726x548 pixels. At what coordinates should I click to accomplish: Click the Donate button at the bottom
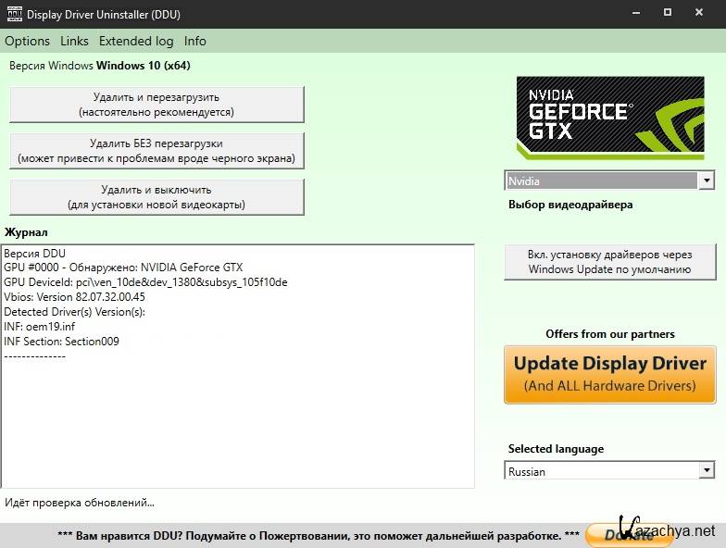click(630, 535)
